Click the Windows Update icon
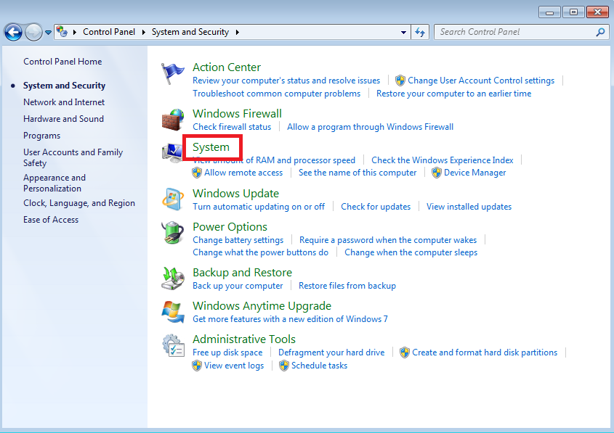 (x=173, y=199)
